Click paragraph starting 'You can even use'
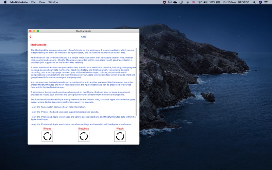This screenshot has width=272, height=170. [x=82, y=85]
